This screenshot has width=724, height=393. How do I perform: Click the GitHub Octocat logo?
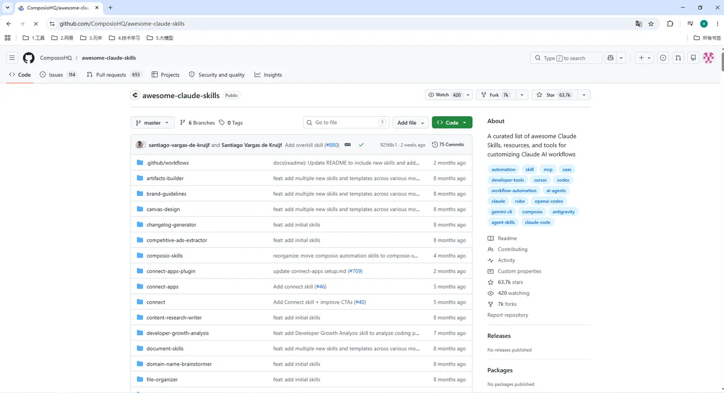pyautogui.click(x=29, y=58)
